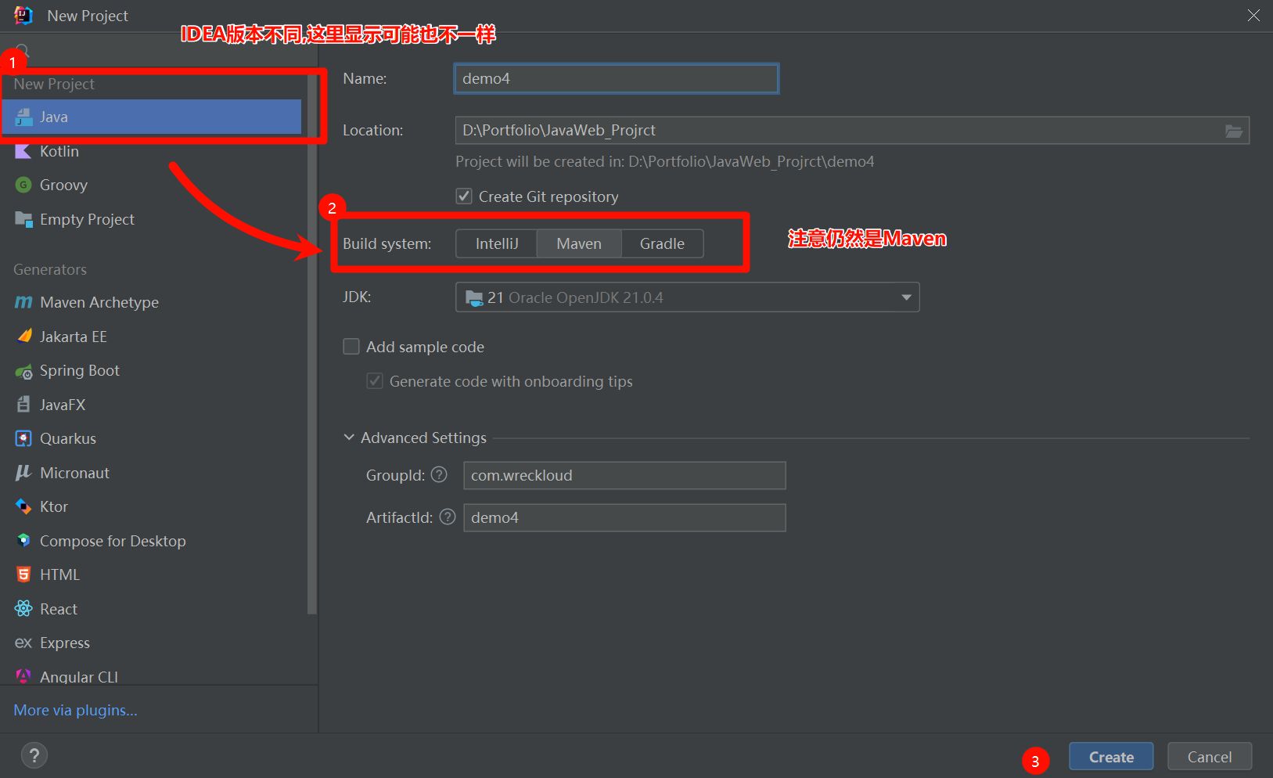Open the More via plugins link
The height and width of the screenshot is (778, 1273).
tap(75, 710)
